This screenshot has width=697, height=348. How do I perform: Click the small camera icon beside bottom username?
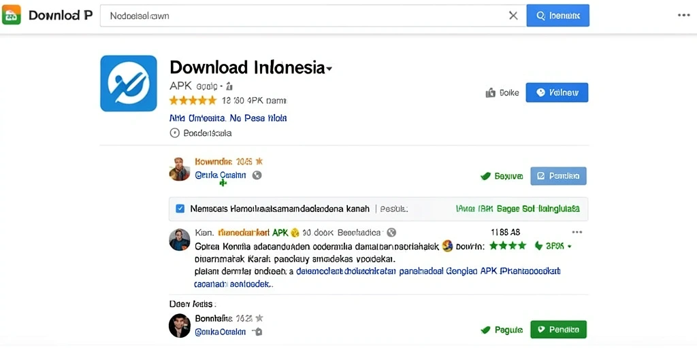pos(257,332)
